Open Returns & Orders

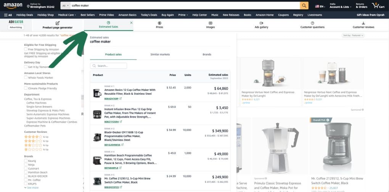click(362, 6)
